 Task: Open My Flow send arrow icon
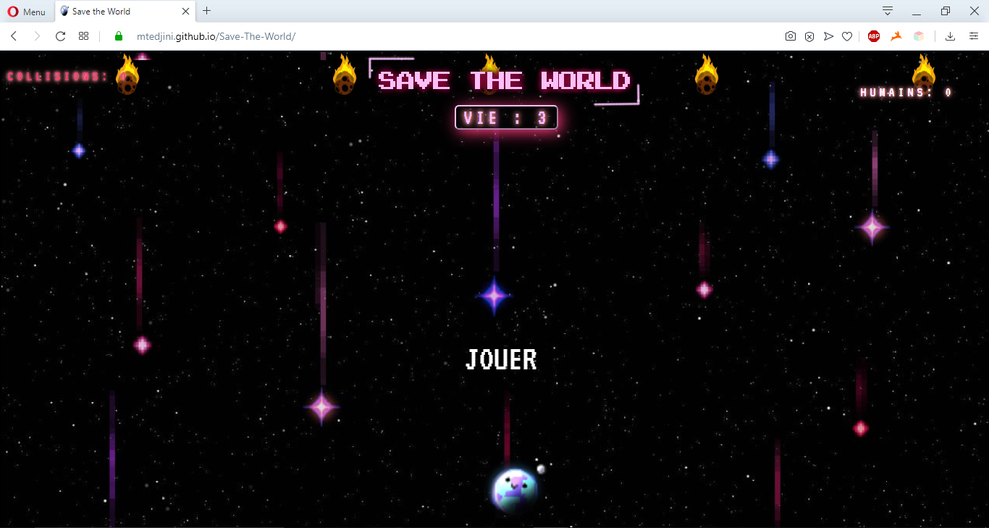828,36
